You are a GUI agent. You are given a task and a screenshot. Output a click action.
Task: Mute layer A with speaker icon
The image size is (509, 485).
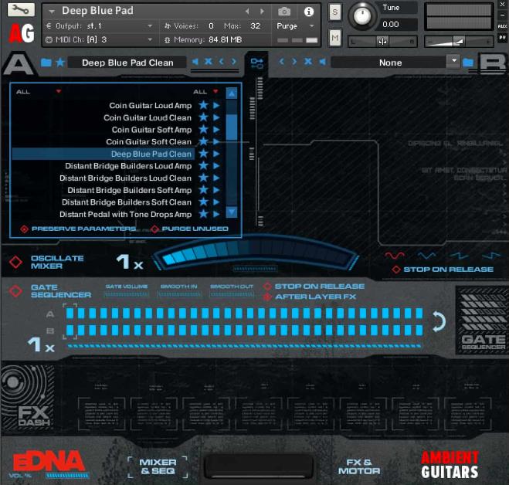pos(195,61)
